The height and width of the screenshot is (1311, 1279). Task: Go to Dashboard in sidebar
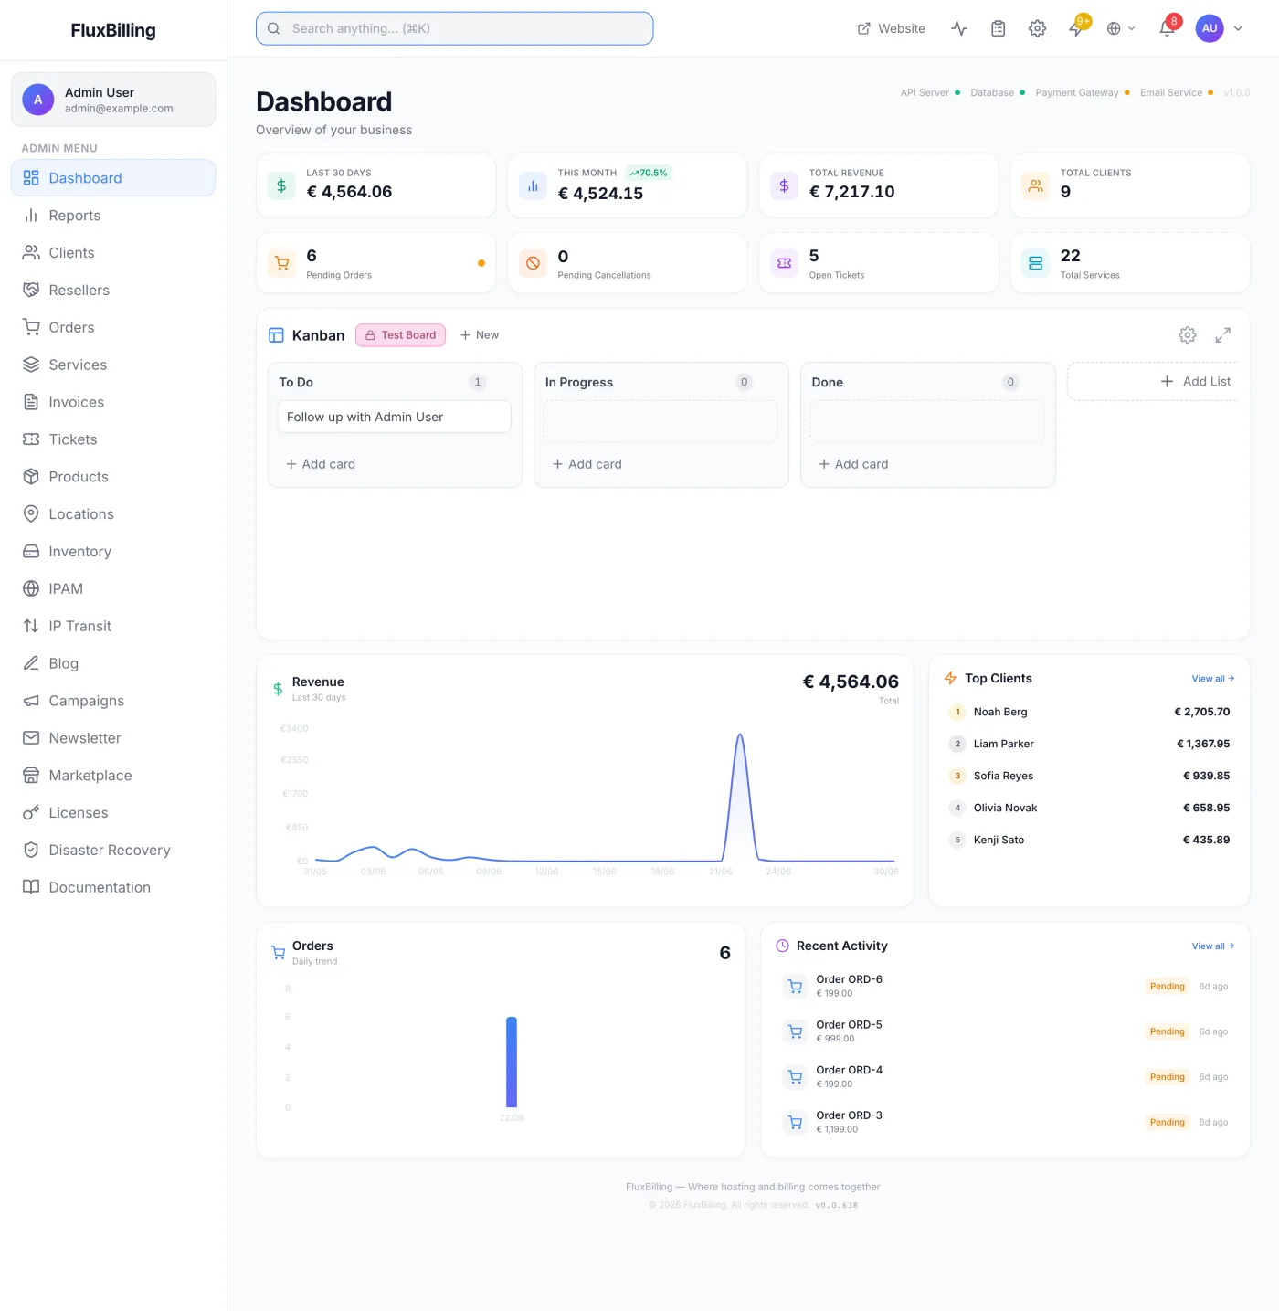point(113,178)
